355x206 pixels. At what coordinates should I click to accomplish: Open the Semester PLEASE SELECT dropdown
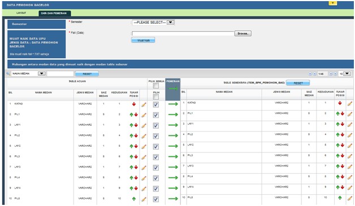click(153, 23)
